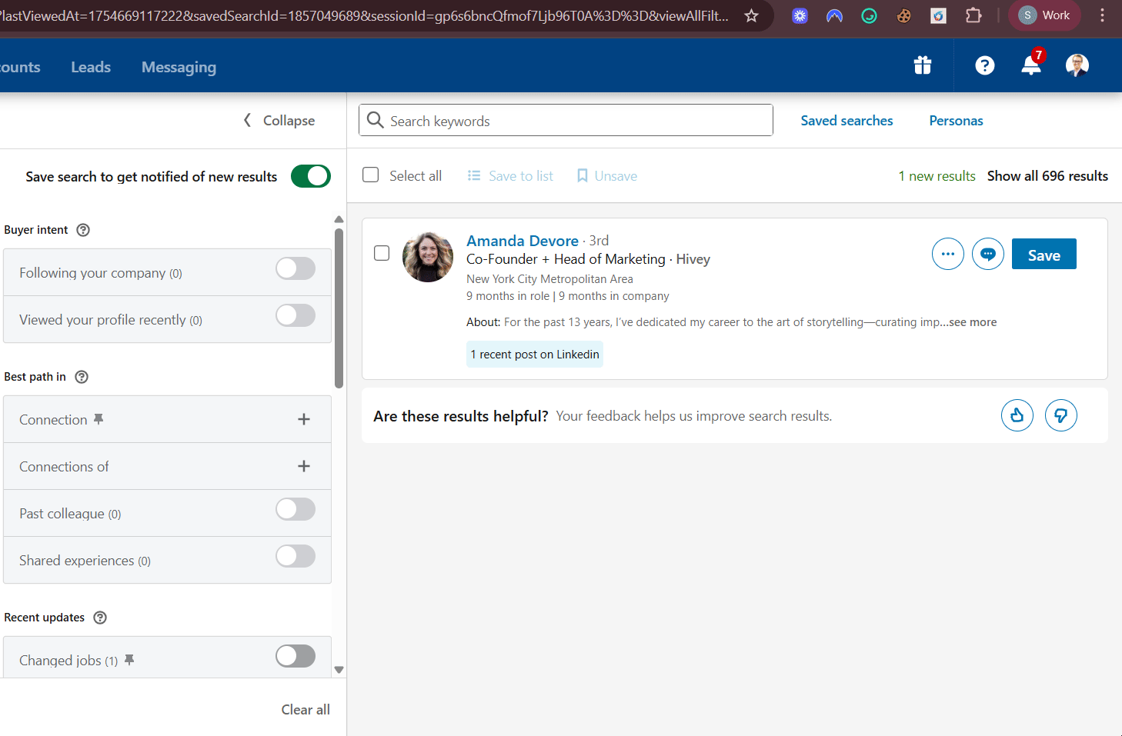The height and width of the screenshot is (736, 1122).
Task: Open the Buyer intent help tooltip icon
Action: click(82, 229)
